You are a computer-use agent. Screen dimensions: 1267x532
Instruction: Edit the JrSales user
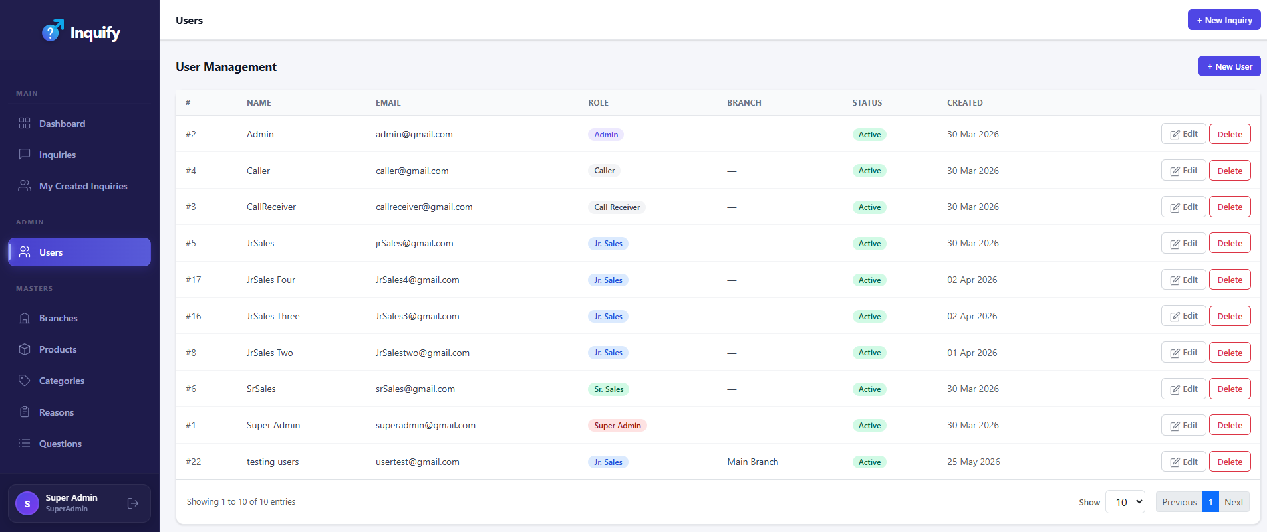(1183, 243)
